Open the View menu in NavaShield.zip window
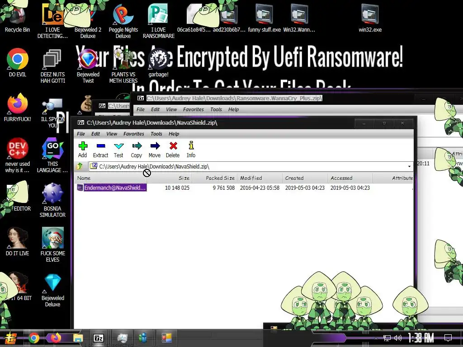 (x=112, y=134)
